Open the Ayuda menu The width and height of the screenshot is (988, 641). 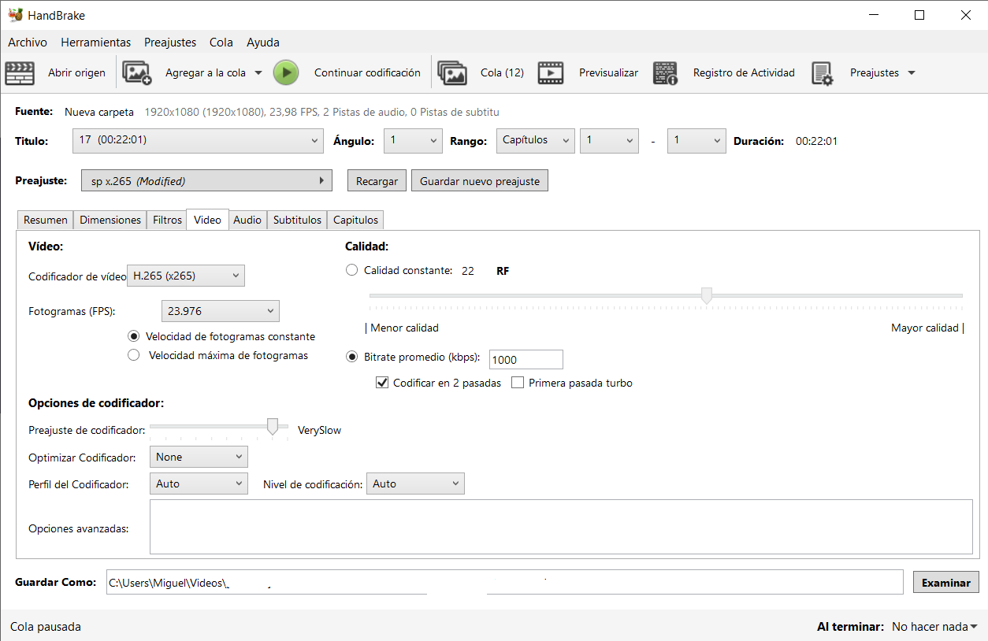(x=263, y=43)
